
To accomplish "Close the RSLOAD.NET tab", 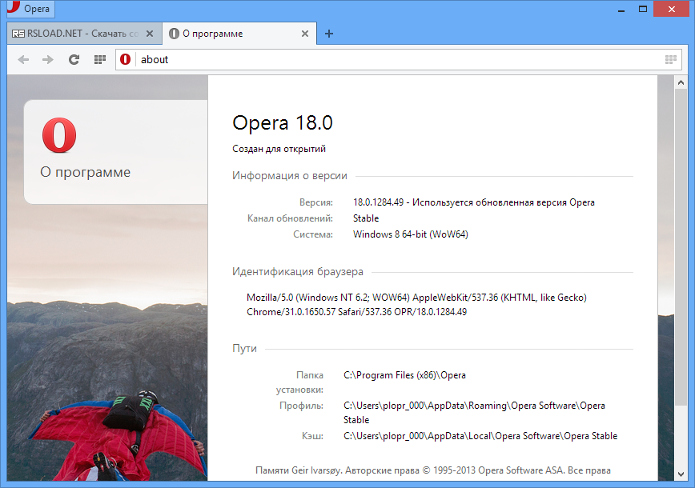I will pyautogui.click(x=150, y=34).
